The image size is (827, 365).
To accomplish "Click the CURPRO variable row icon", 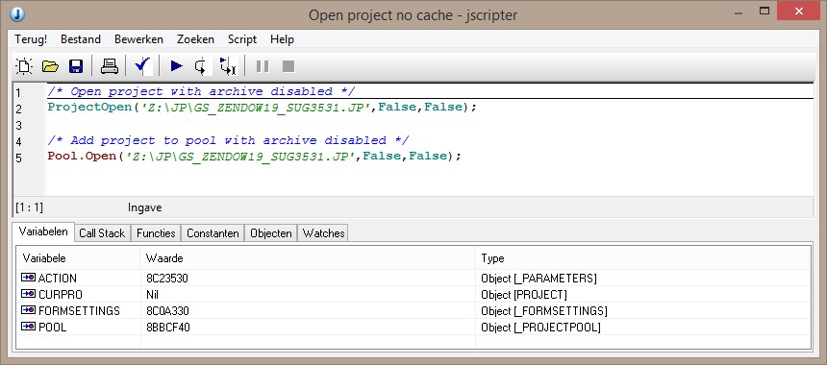I will point(28,294).
